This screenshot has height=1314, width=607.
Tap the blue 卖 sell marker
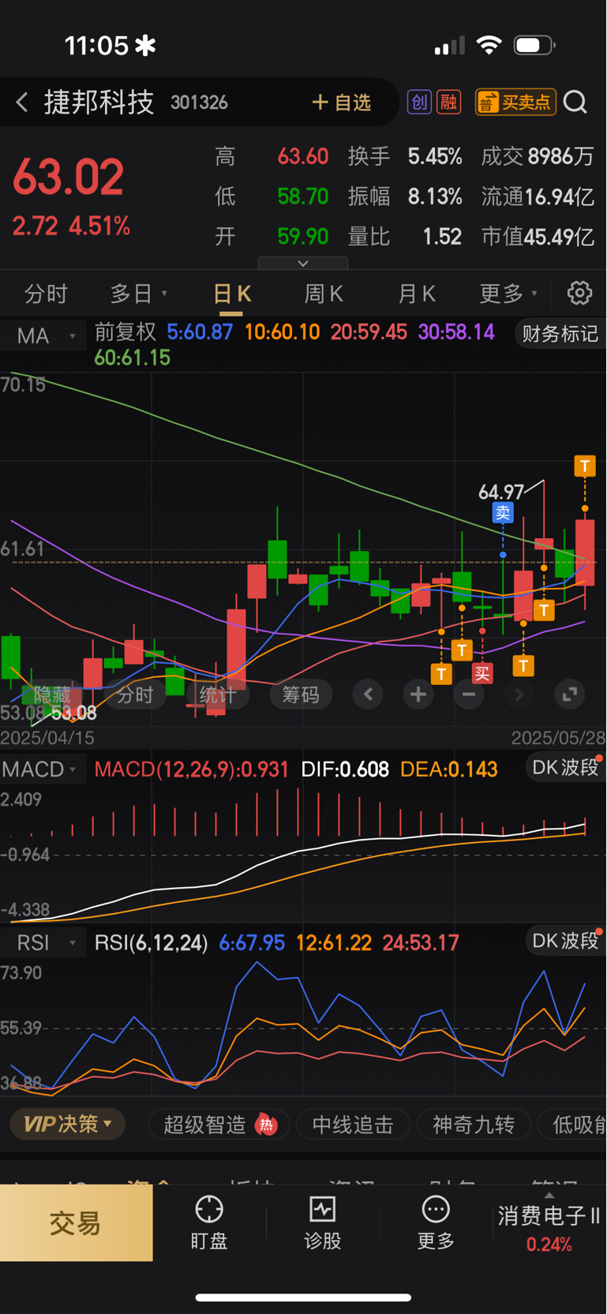pos(503,513)
